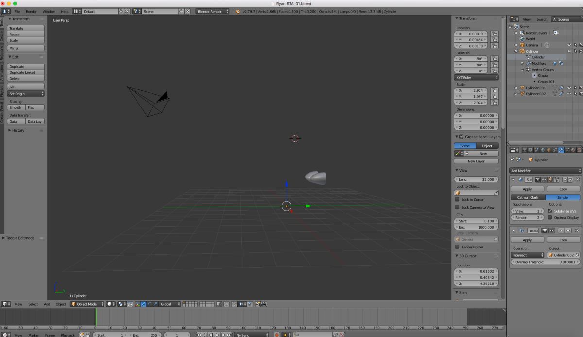Click the Info editor type icon
Screen dimensions: 583x337
[5, 11]
